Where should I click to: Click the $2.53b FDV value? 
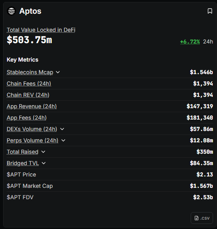point(203,197)
